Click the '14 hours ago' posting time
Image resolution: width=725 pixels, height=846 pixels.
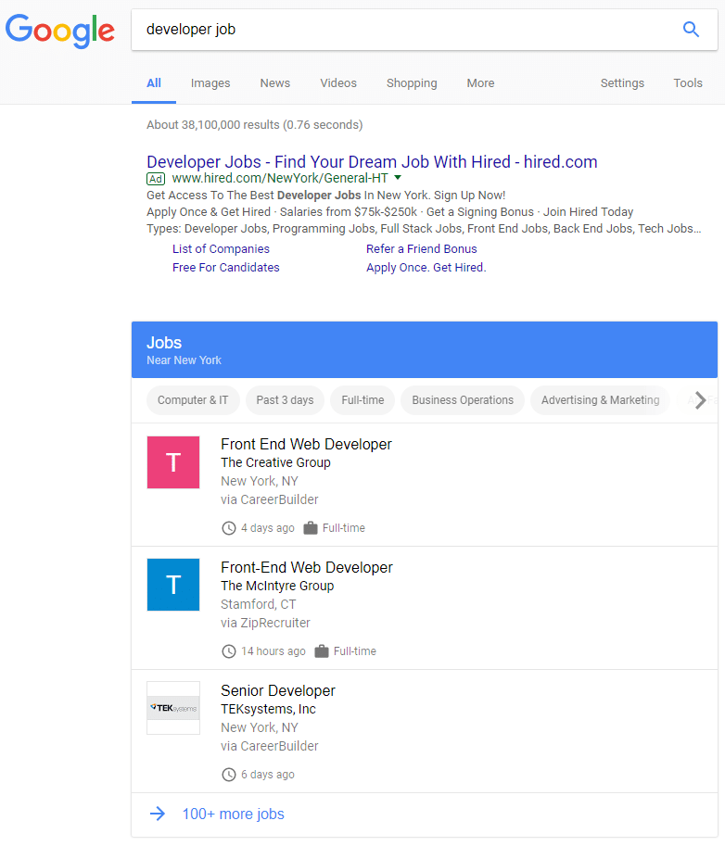coord(273,651)
